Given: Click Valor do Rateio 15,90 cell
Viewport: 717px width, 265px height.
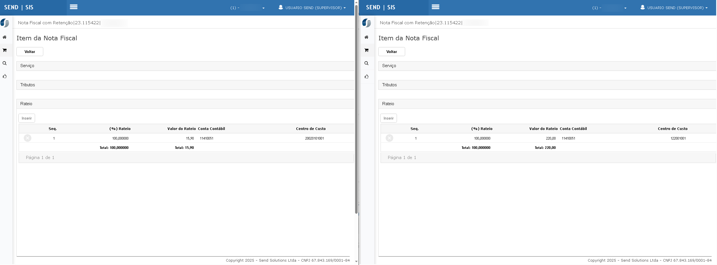Looking at the screenshot, I should tap(190, 138).
